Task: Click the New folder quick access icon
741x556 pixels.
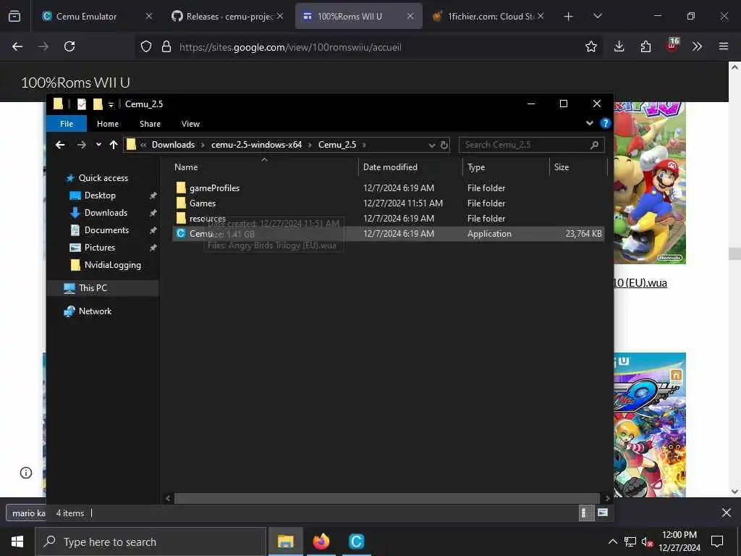Action: tap(98, 104)
